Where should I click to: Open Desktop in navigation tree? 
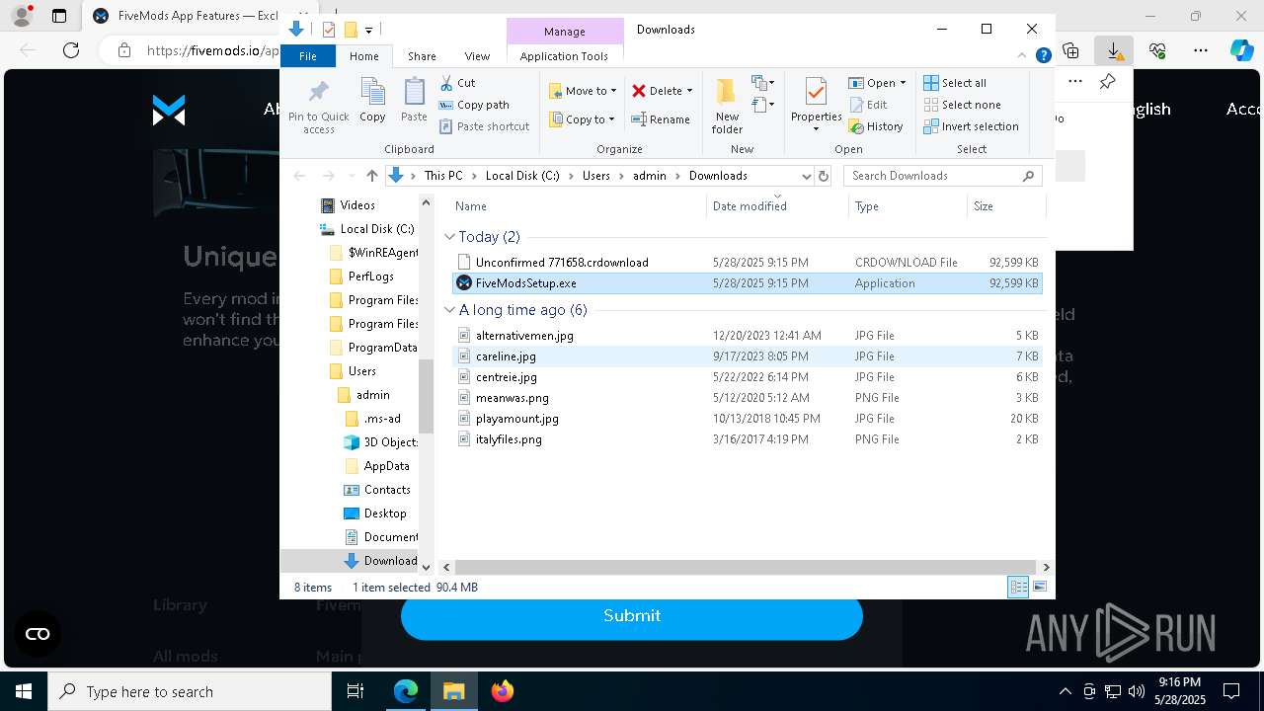(374, 513)
